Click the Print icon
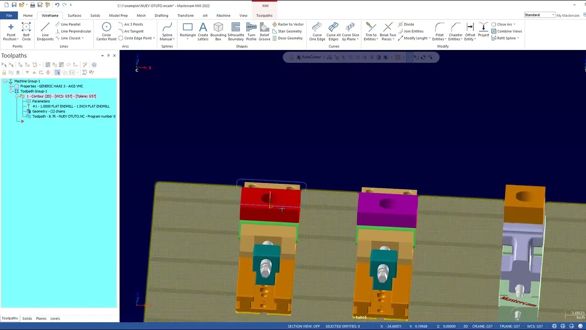The width and height of the screenshot is (586, 330). click(33, 5)
